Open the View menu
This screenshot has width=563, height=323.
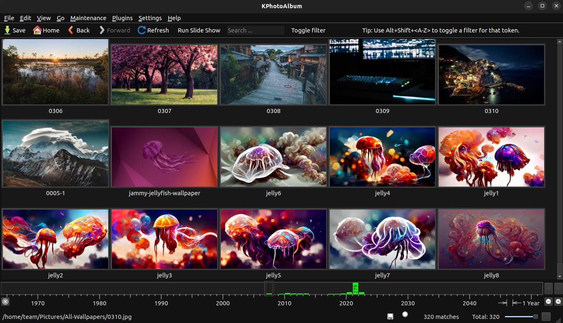(x=44, y=18)
